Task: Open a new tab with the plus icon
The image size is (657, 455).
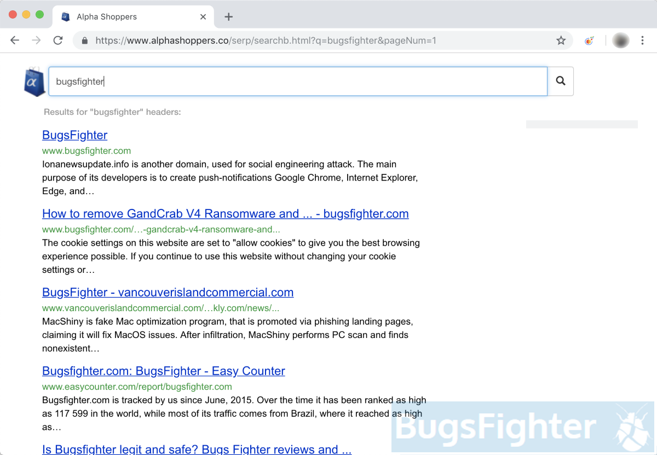Action: click(x=229, y=17)
